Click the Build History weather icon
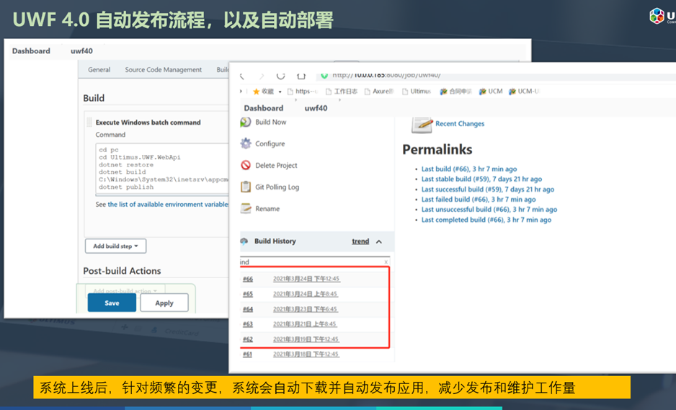Viewport: 676px width, 410px height. [x=244, y=241]
